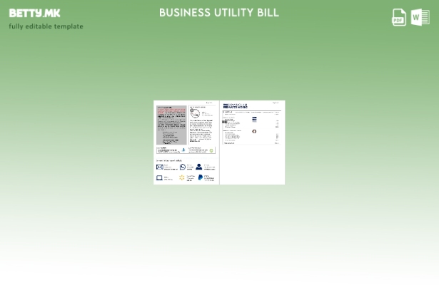The width and height of the screenshot is (439, 285).
Task: Click the blue icon in left contact box
Action: pyautogui.click(x=183, y=150)
